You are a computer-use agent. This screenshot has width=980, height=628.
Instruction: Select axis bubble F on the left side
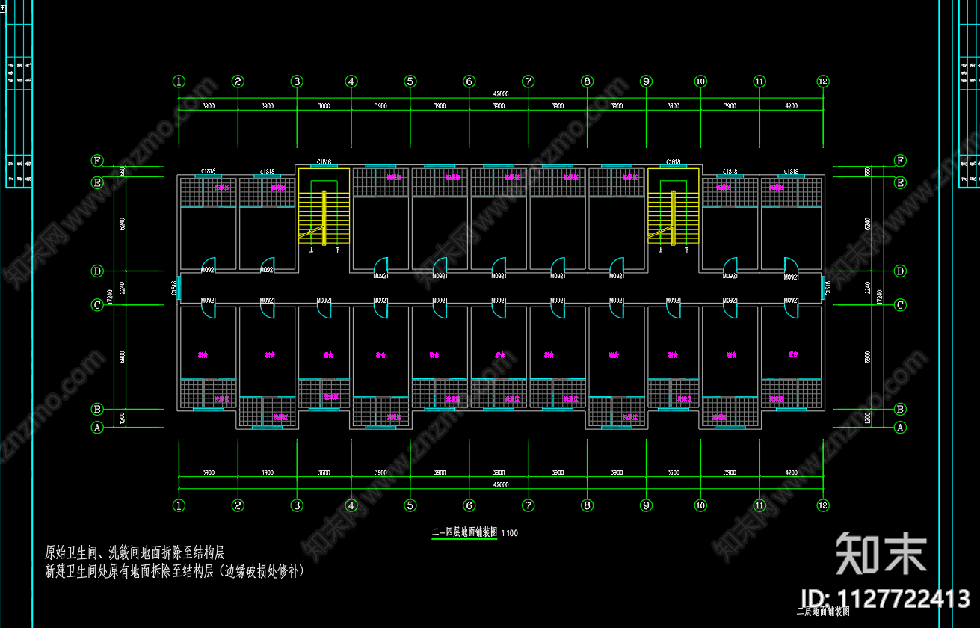click(x=97, y=161)
